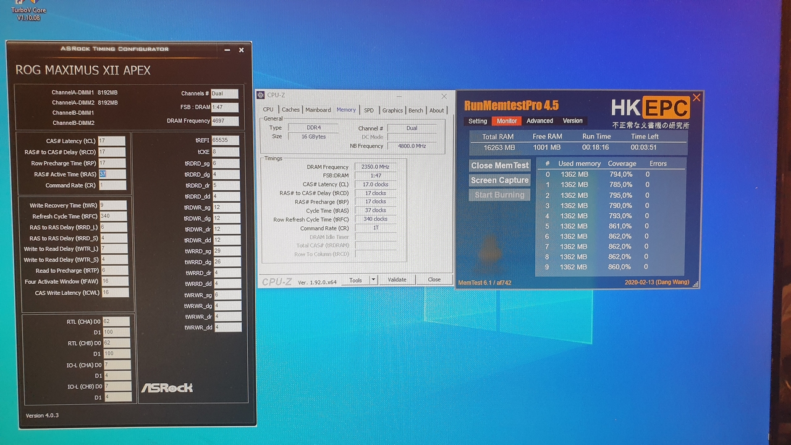This screenshot has height=445, width=791.
Task: Select the tCKE value field
Action: click(226, 151)
